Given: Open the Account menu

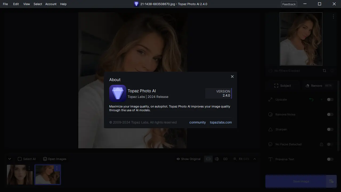Looking at the screenshot, I should (51, 4).
